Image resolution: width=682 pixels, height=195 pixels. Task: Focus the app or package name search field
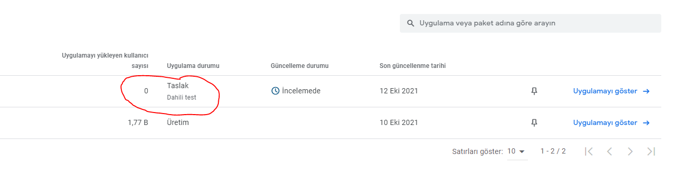(x=531, y=23)
